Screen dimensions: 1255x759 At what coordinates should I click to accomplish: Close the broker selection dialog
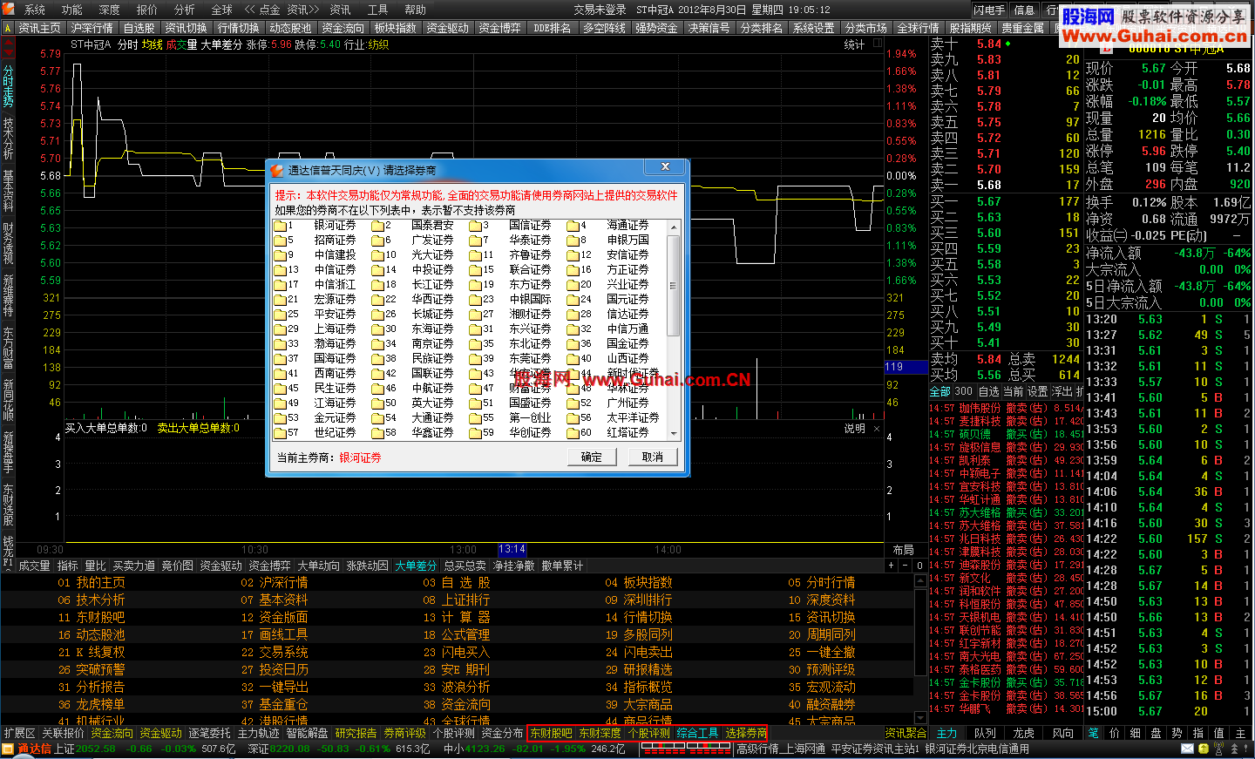[x=665, y=166]
